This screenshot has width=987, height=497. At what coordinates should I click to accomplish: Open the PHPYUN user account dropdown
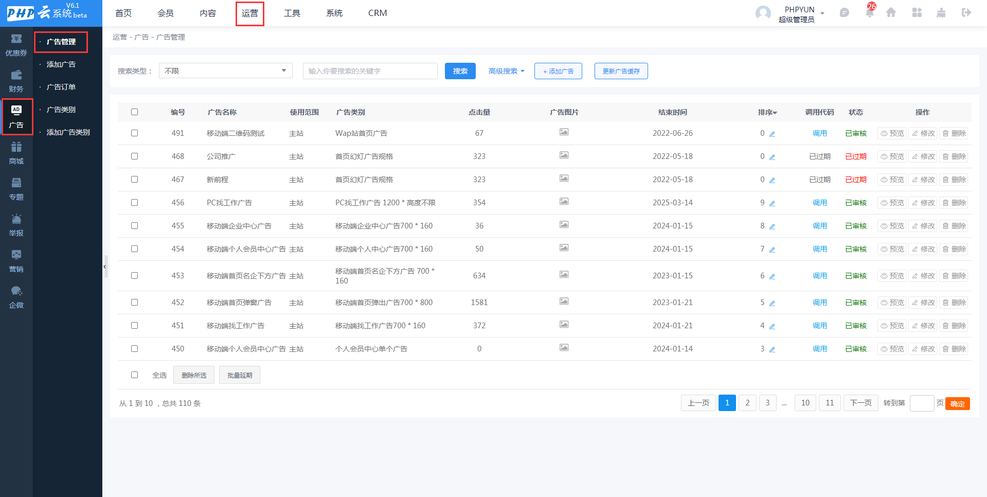tap(801, 14)
